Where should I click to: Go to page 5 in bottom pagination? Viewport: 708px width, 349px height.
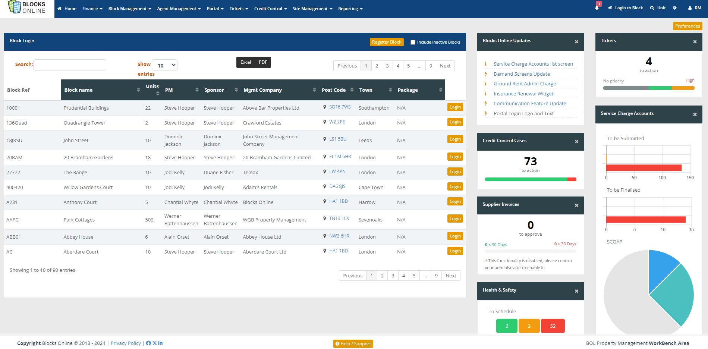[414, 276]
